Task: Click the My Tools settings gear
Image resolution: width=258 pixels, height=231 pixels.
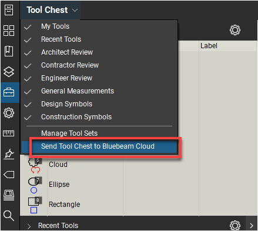Action: [x=235, y=30]
